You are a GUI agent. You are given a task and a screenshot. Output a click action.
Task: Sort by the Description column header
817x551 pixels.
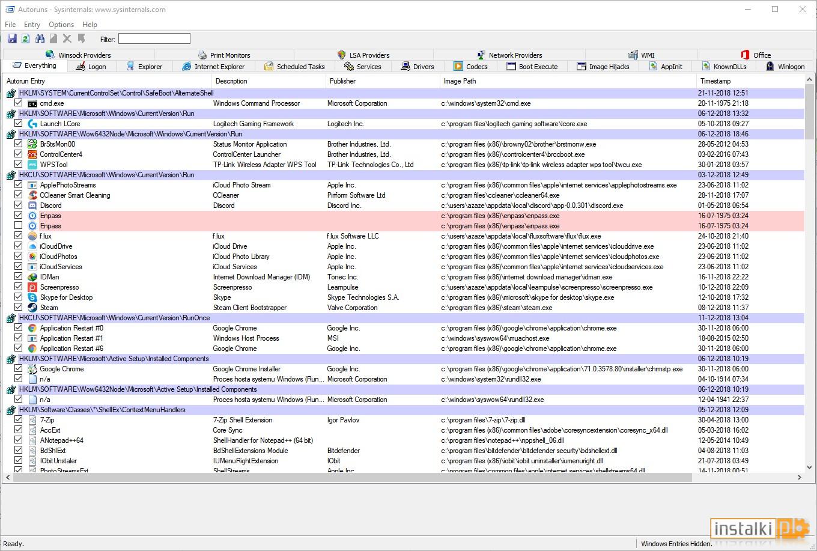pyautogui.click(x=269, y=81)
